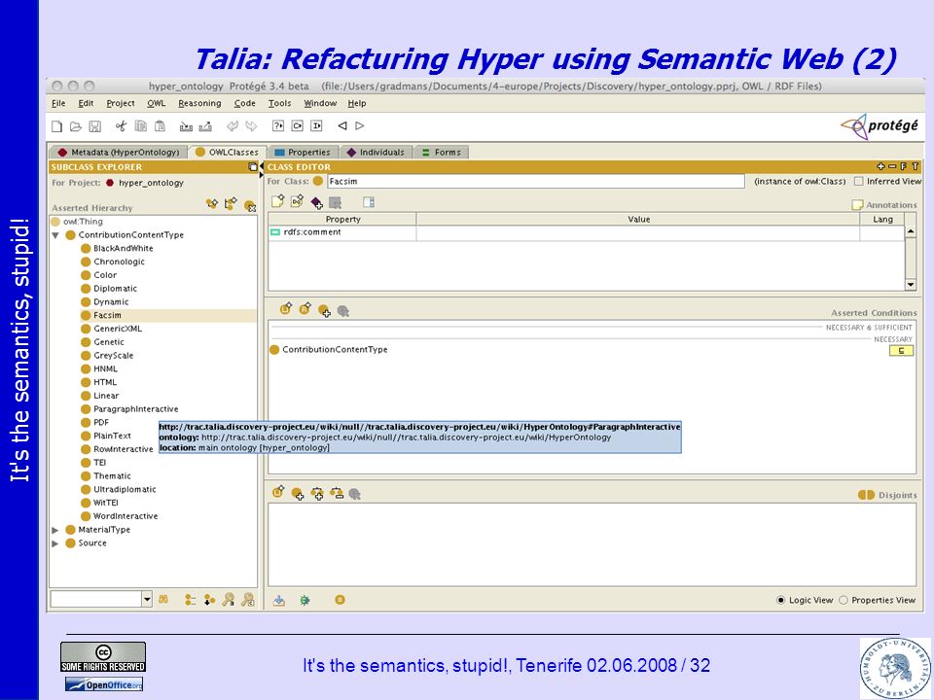This screenshot has height=700, width=934.
Task: Click the download tray icon at the bottom
Action: [279, 600]
